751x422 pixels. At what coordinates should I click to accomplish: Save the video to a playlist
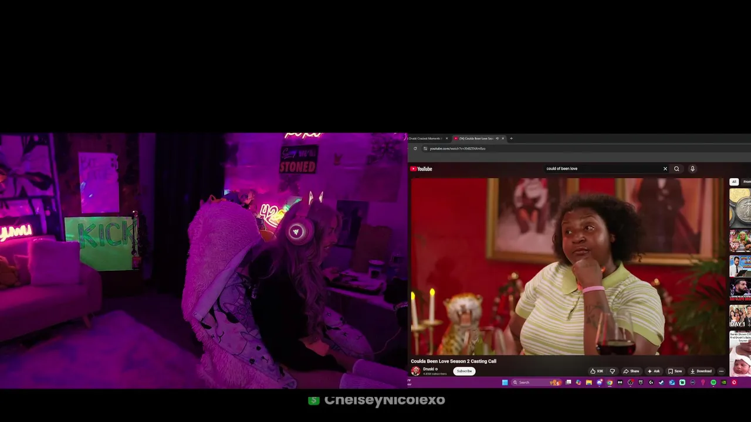tap(675, 371)
